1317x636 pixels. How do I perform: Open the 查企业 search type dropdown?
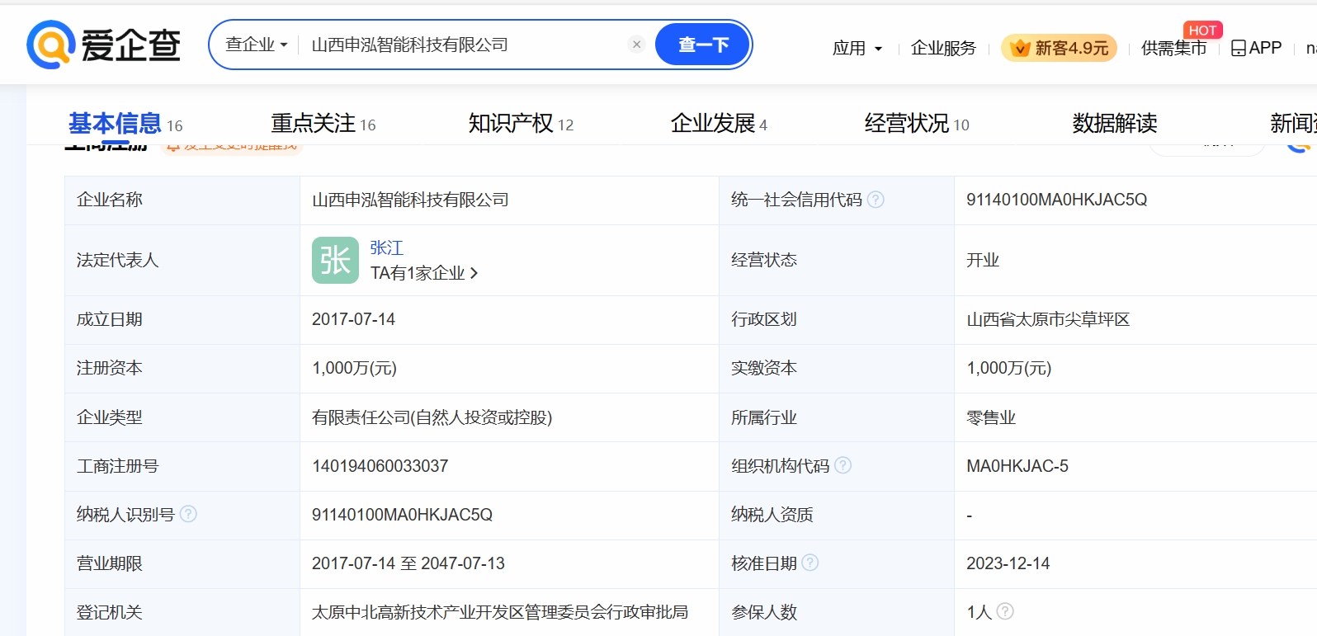tap(257, 45)
